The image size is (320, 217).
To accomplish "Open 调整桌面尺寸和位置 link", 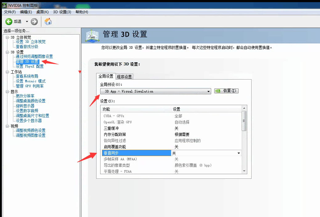I will click(x=32, y=116).
